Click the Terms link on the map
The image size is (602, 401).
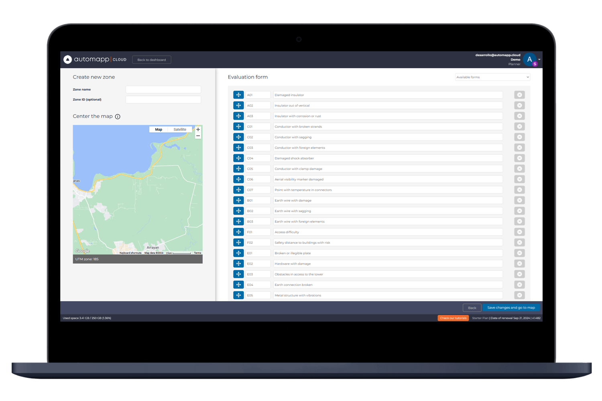[197, 253]
